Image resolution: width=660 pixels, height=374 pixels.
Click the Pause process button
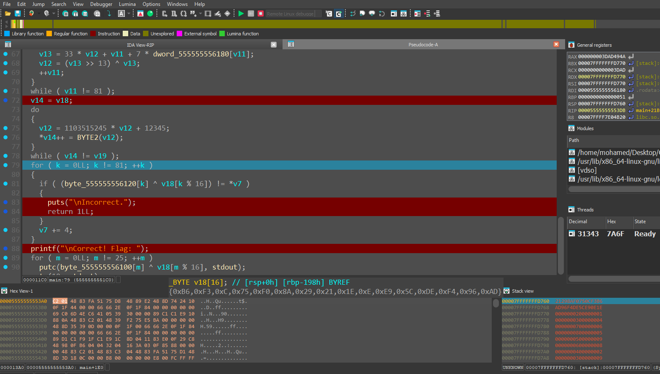251,13
